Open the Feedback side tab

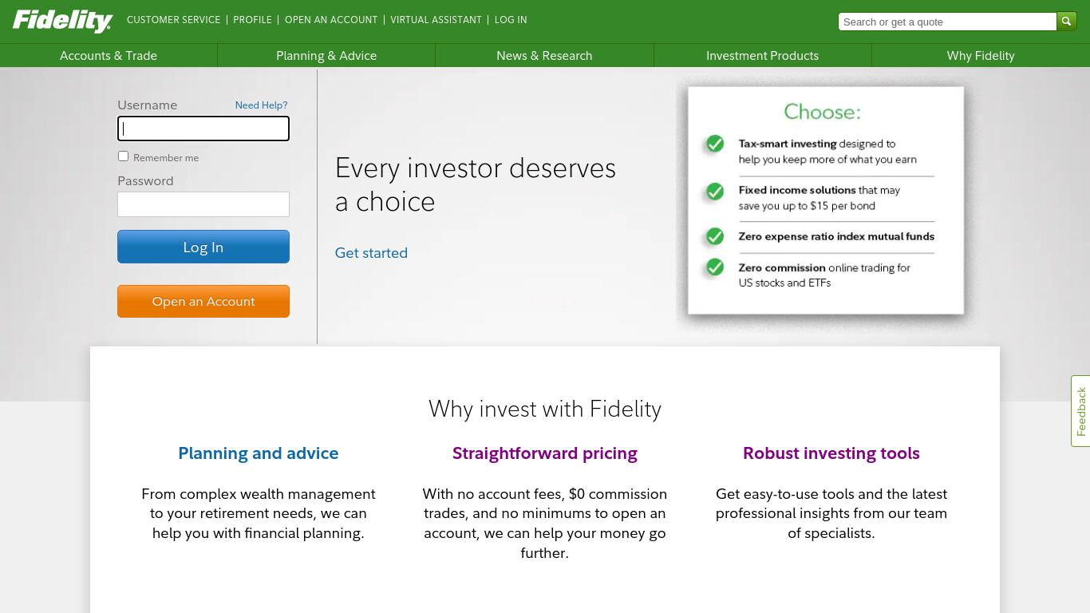(1080, 411)
